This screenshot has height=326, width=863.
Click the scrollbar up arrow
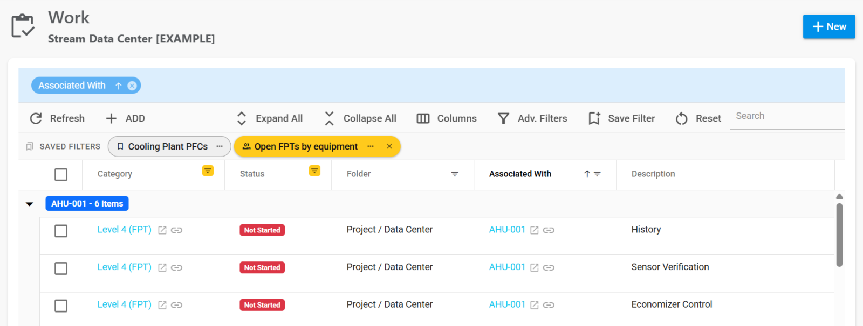839,196
